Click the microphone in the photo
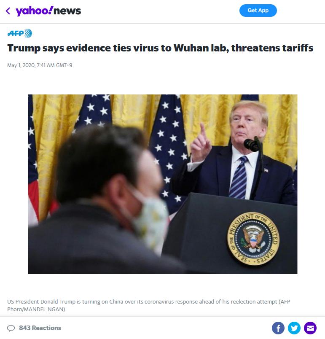 point(251,145)
